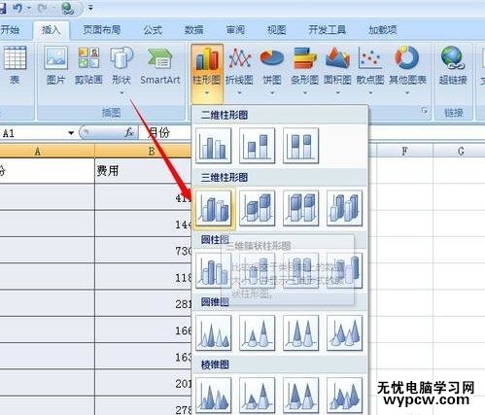
Task: Open the Quick Access Toolbar customize dropdown
Action: [90, 8]
